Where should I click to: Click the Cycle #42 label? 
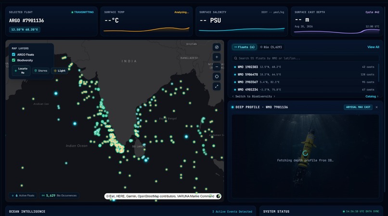click(373, 12)
